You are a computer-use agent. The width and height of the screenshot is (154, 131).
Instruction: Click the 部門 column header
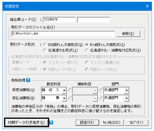115,84
